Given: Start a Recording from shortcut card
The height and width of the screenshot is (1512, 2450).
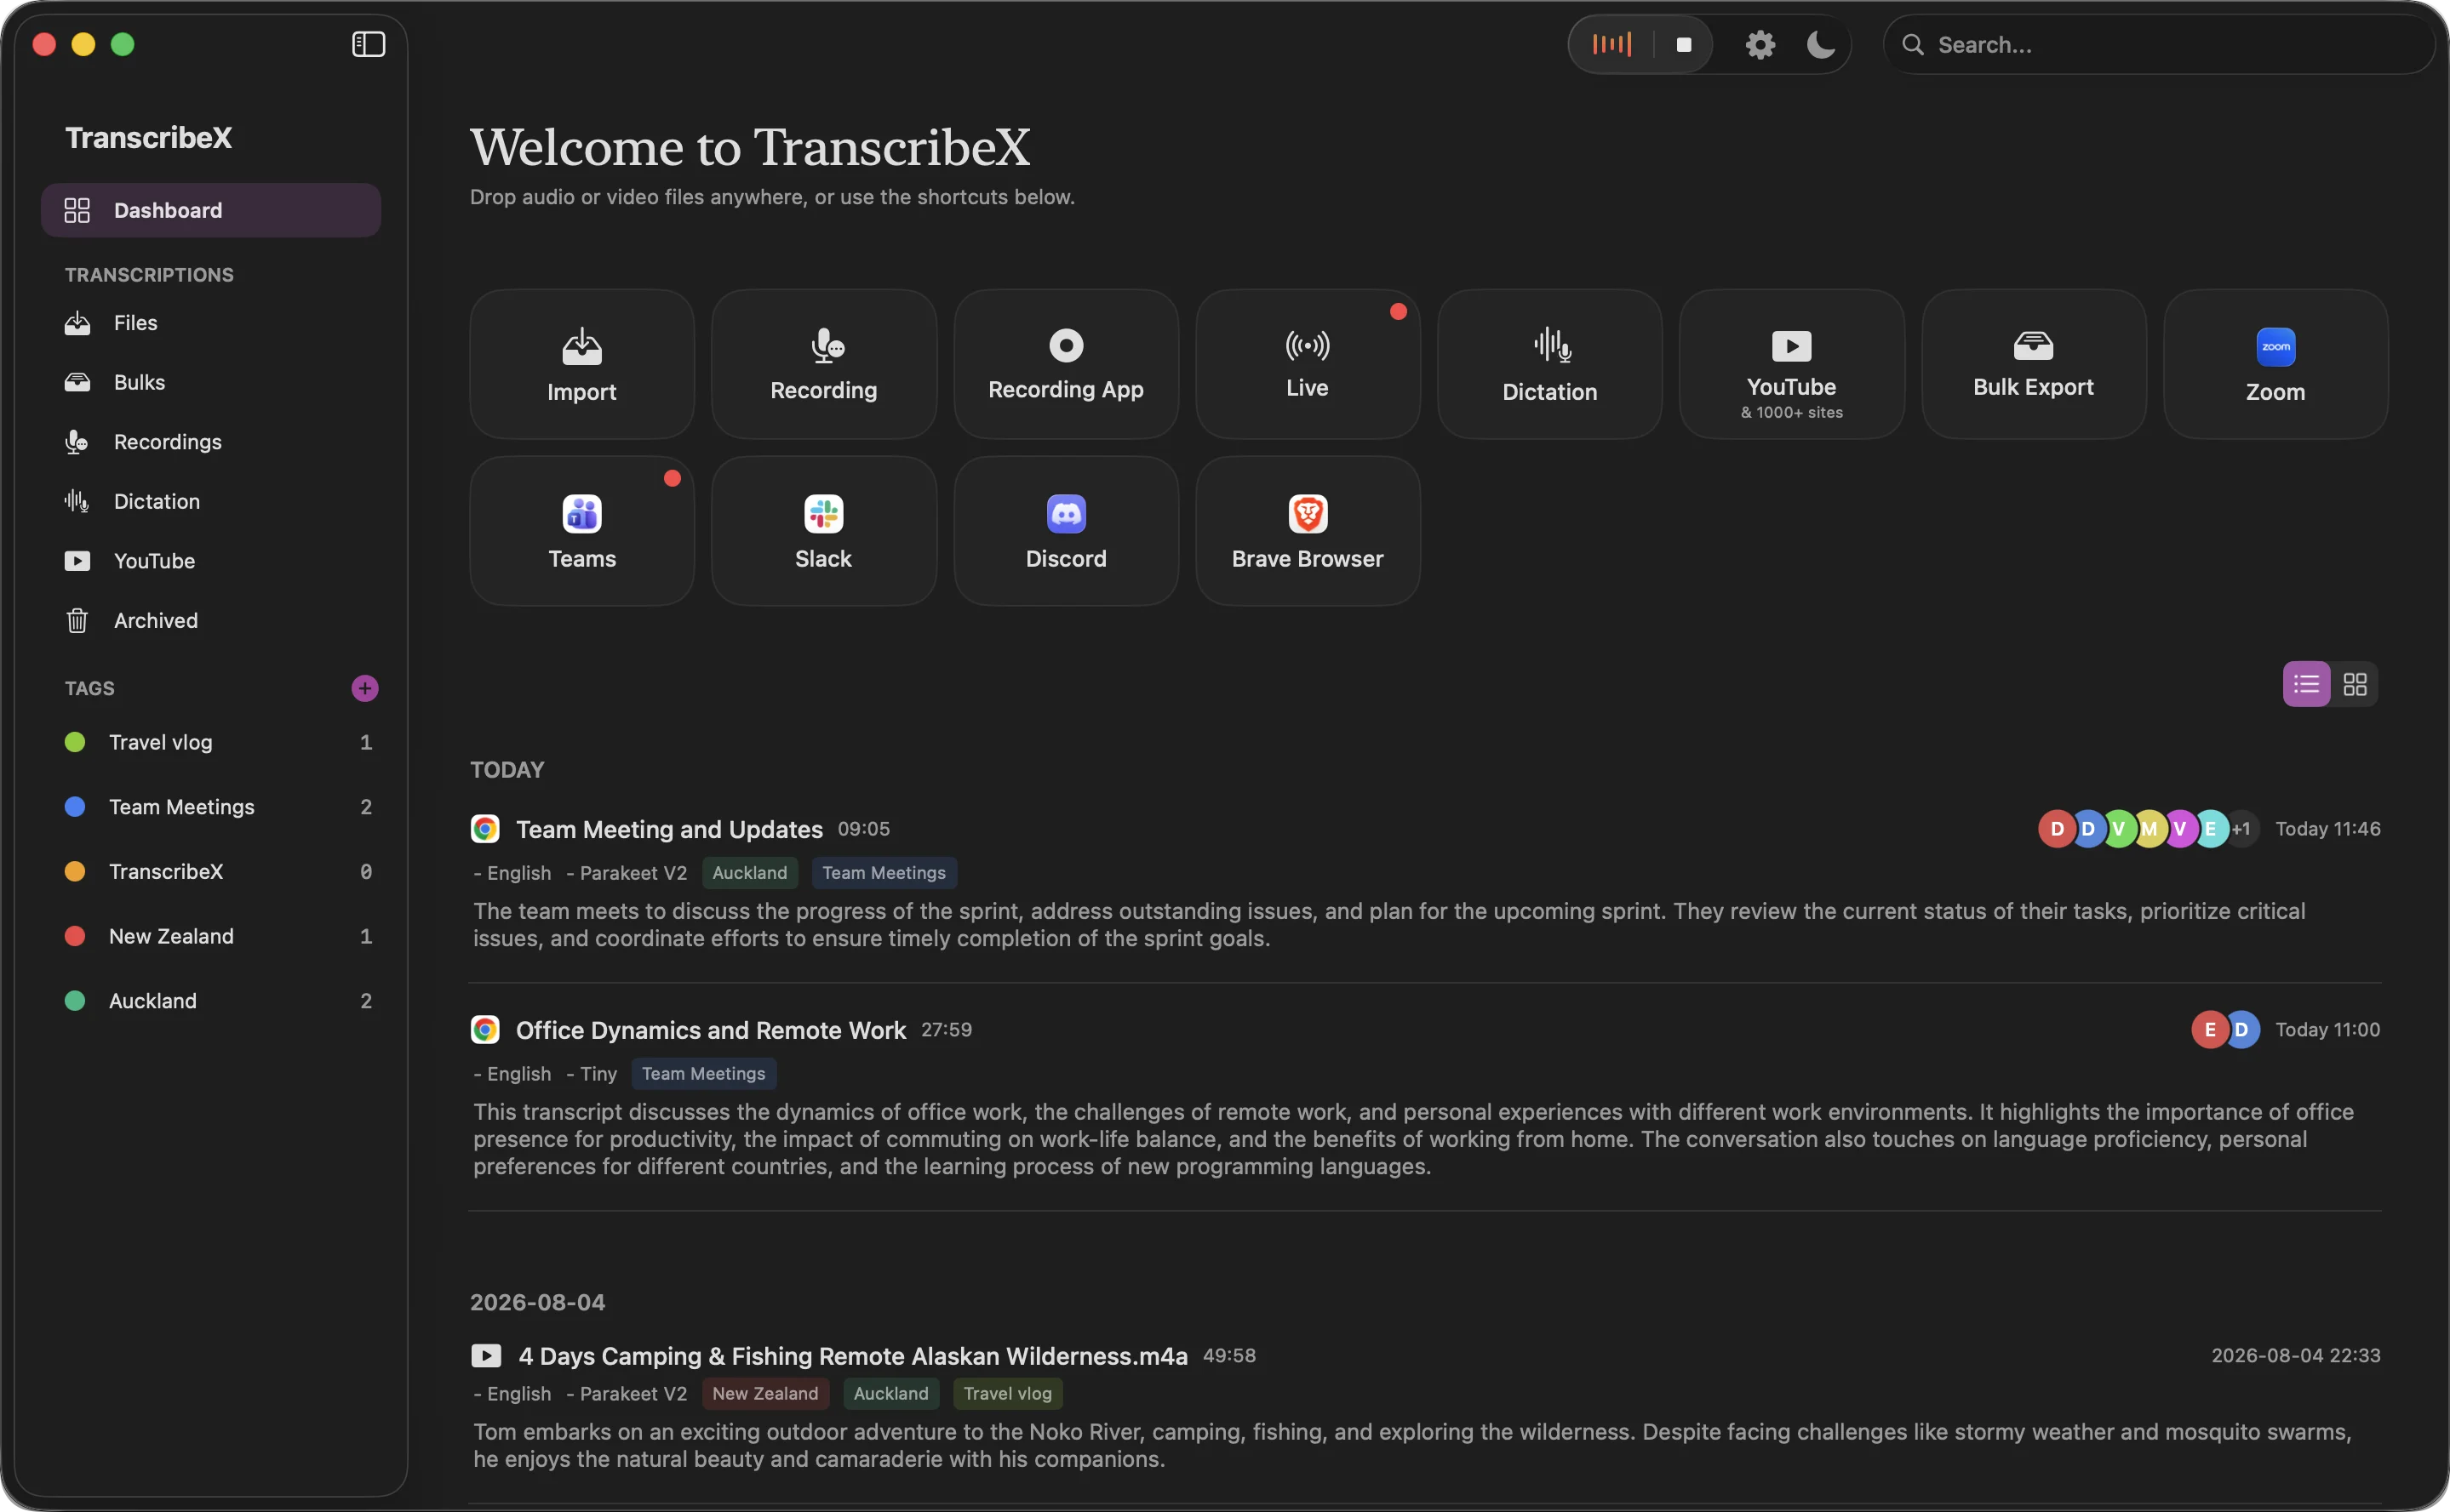Looking at the screenshot, I should coord(823,364).
